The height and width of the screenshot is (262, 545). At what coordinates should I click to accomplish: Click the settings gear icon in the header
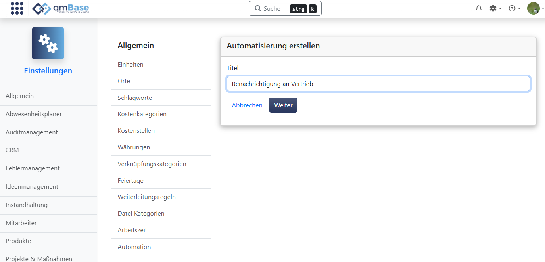pyautogui.click(x=493, y=8)
